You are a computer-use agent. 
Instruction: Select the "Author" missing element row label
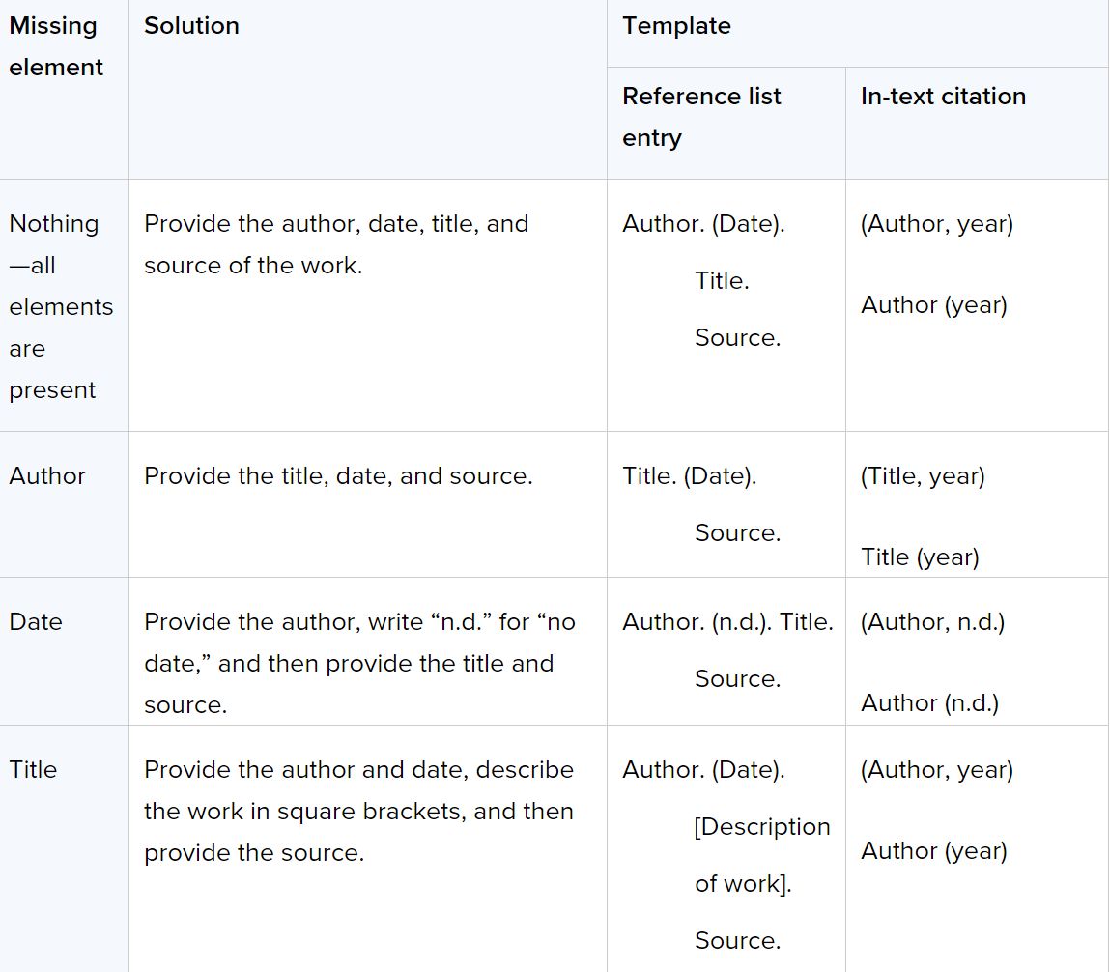(47, 476)
